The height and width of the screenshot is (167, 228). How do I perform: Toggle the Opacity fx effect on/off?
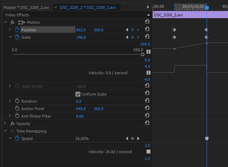tap(12, 124)
